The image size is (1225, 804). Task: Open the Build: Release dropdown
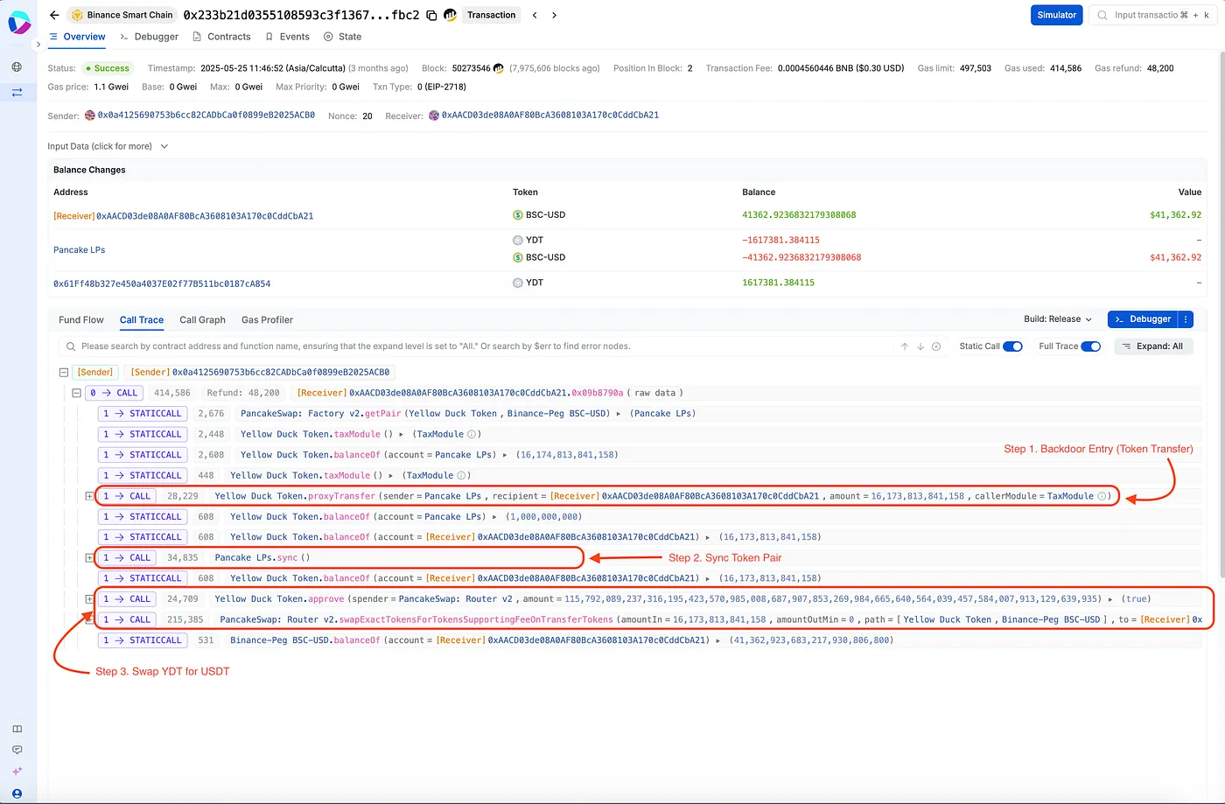tap(1056, 319)
